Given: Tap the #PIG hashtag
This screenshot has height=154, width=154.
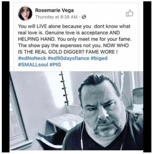Looking at the screenshot, I should (55, 65).
